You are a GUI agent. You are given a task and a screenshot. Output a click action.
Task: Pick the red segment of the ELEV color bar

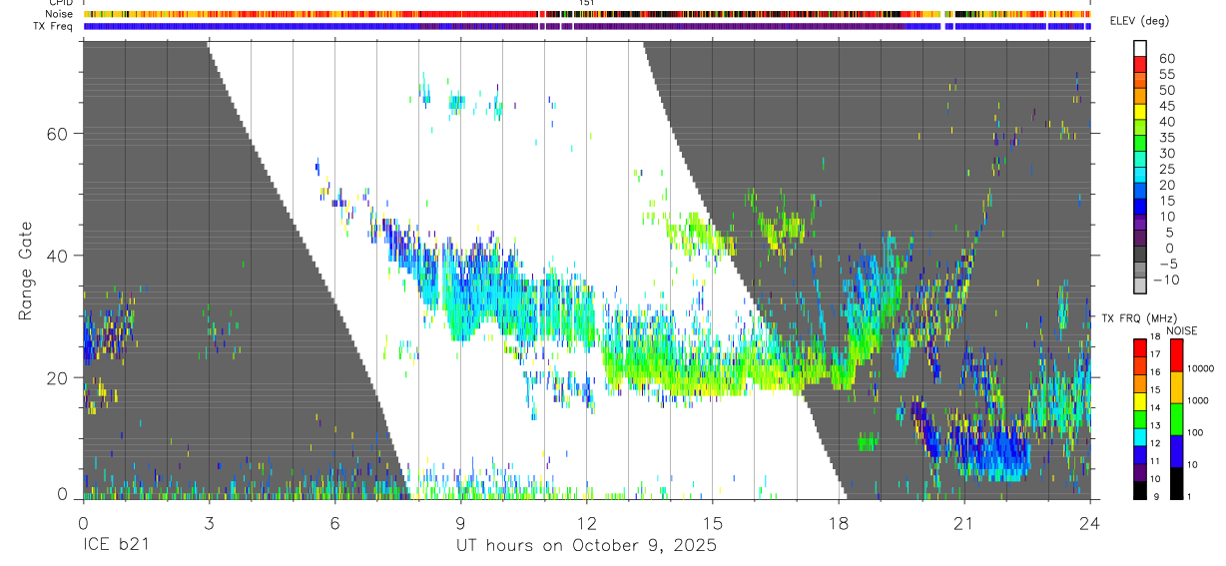(x=1140, y=64)
